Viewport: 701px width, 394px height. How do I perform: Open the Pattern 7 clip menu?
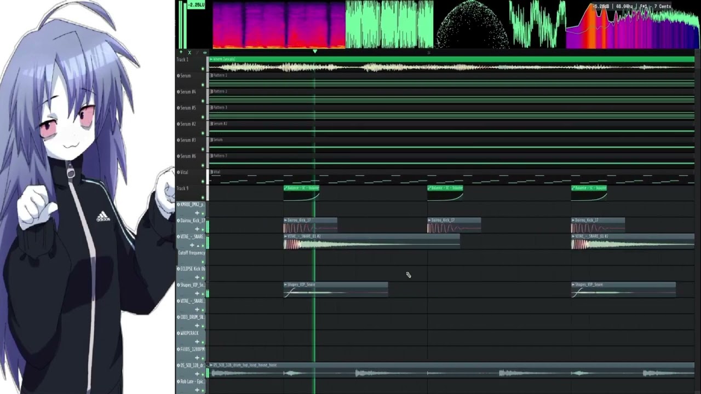pyautogui.click(x=211, y=155)
